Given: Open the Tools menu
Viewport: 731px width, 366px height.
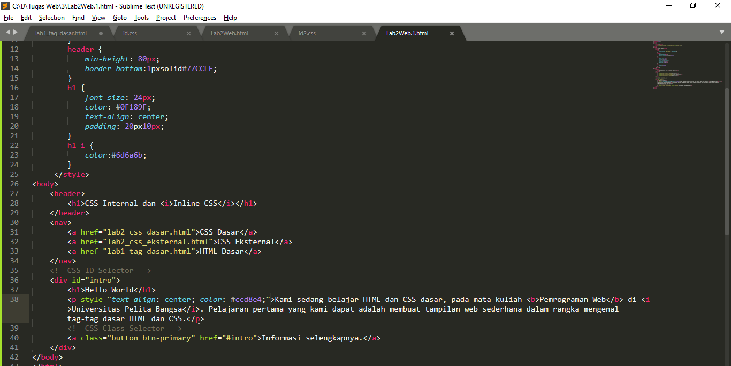Looking at the screenshot, I should (x=142, y=18).
